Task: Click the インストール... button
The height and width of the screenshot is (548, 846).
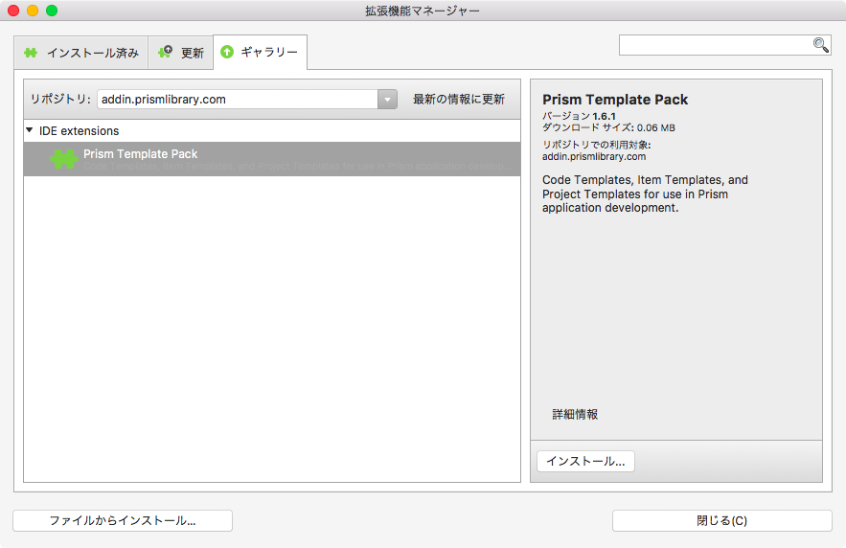Action: (x=586, y=461)
